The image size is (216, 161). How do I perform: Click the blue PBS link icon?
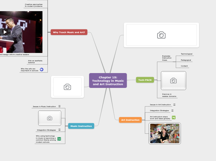coord(42,70)
